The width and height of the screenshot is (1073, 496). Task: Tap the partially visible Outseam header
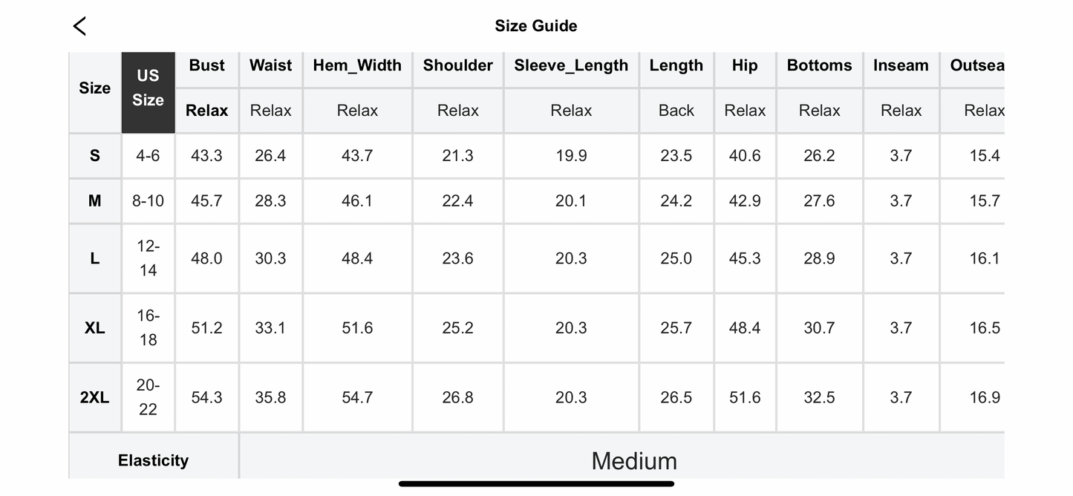976,65
